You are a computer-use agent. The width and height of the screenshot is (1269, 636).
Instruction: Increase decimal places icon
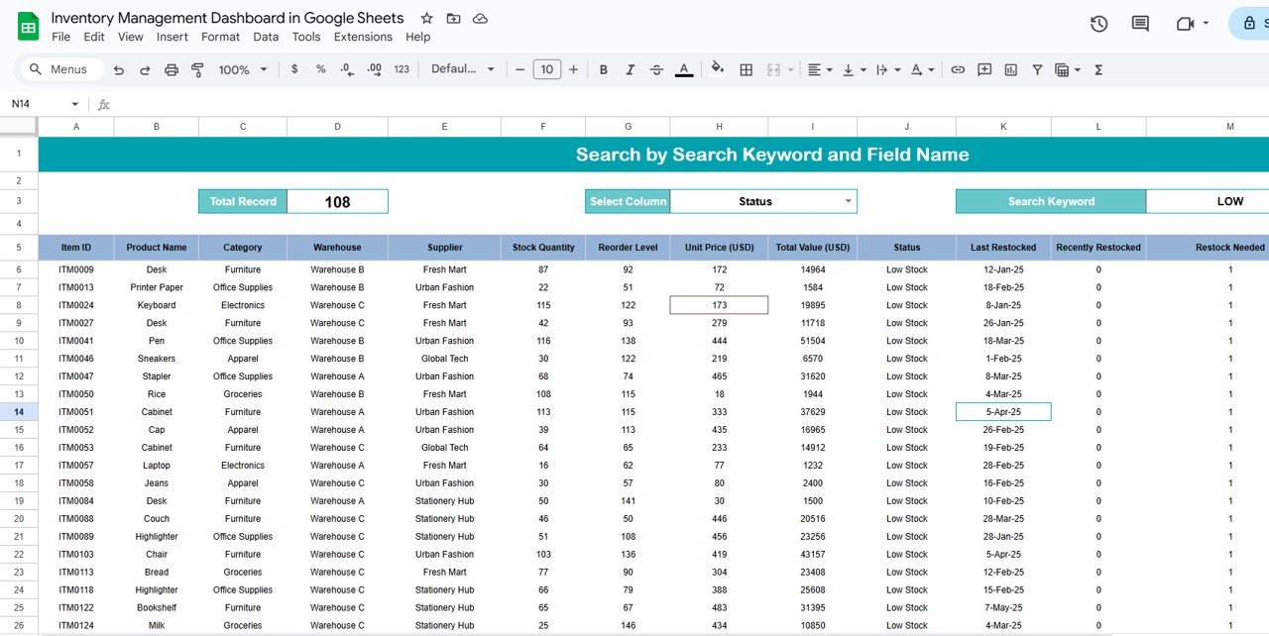tap(374, 69)
